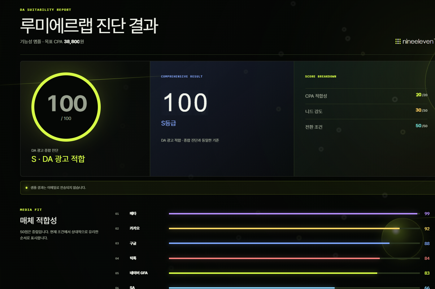Click the COMPREHENSIVE RESULT heading
The width and height of the screenshot is (435, 289).
click(182, 76)
